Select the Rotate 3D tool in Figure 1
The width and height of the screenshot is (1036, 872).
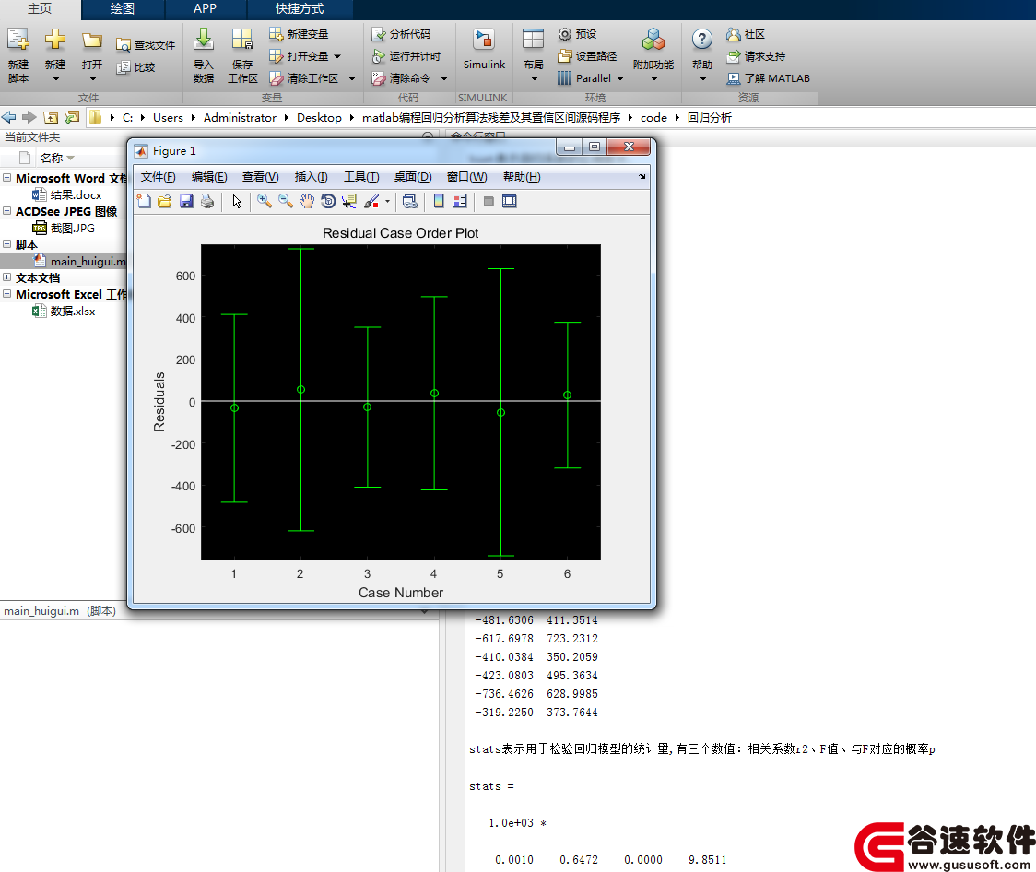click(x=328, y=202)
